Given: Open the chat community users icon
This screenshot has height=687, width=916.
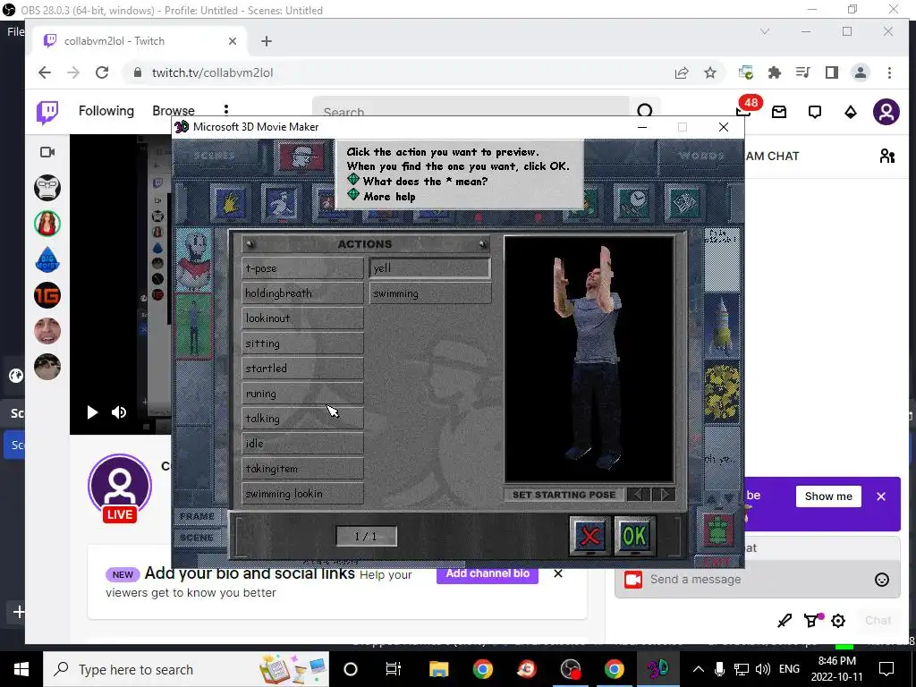Looking at the screenshot, I should point(886,156).
